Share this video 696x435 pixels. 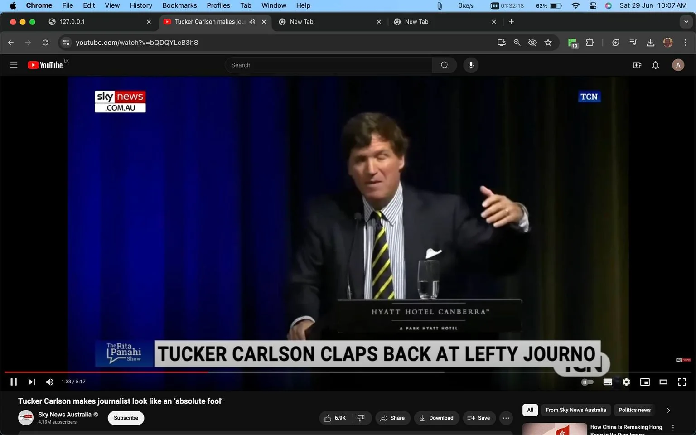[392, 418]
